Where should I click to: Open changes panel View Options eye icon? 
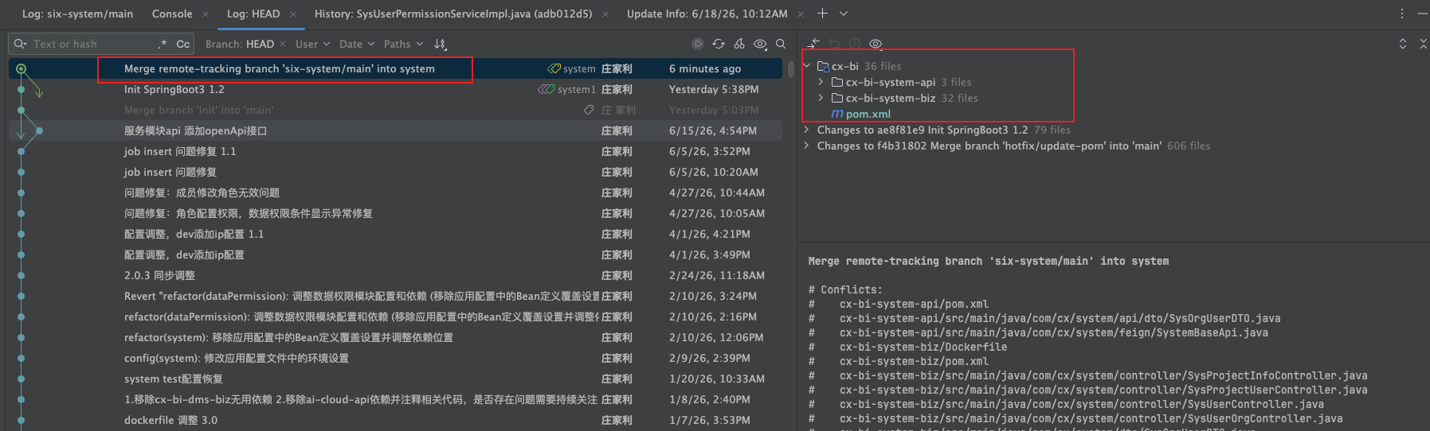point(876,44)
